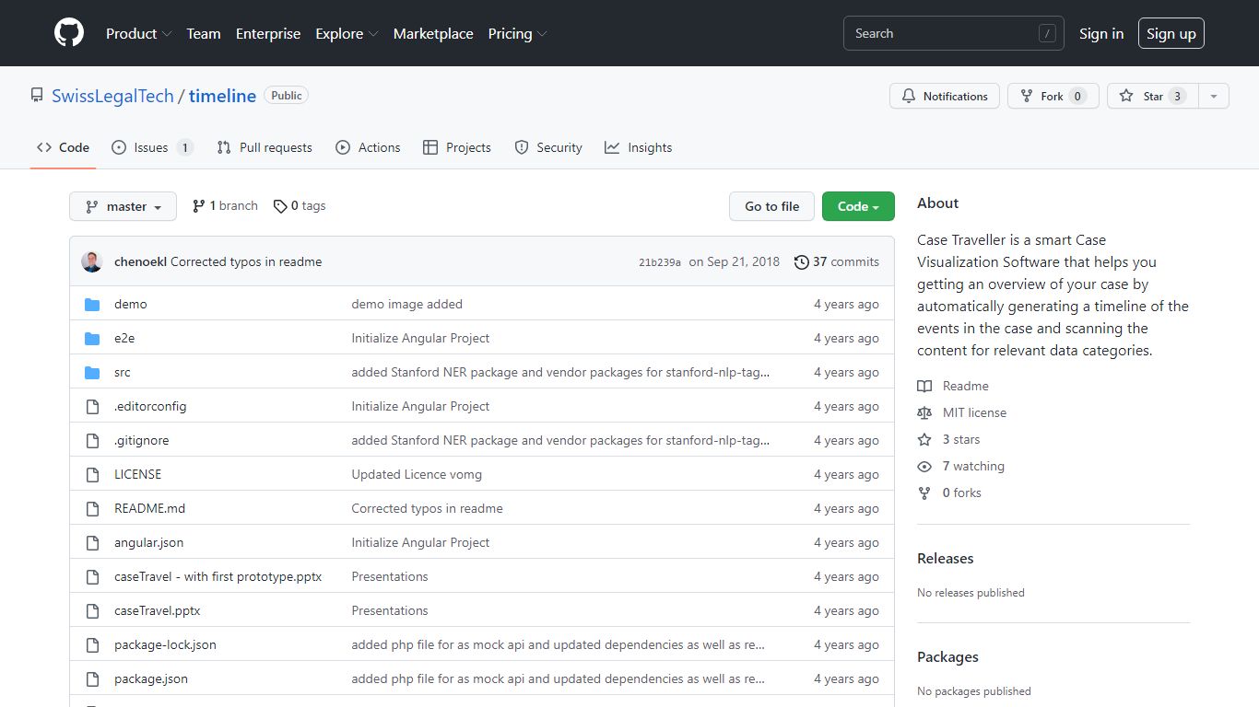Expand the Explore navigation menu
The height and width of the screenshot is (707, 1259).
347,33
